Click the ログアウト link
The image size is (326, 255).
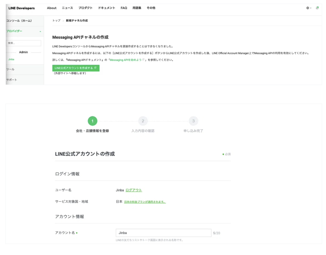[134, 190]
